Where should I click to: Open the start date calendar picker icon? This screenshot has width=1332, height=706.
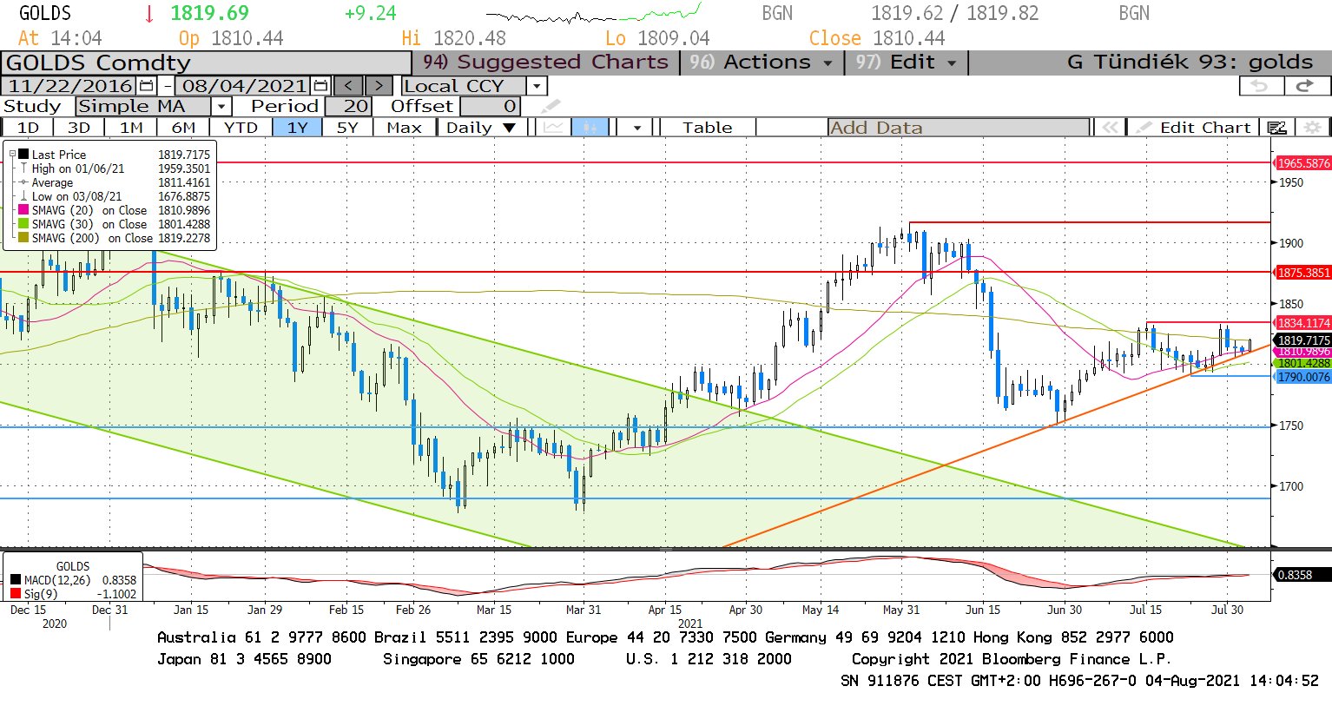point(146,86)
